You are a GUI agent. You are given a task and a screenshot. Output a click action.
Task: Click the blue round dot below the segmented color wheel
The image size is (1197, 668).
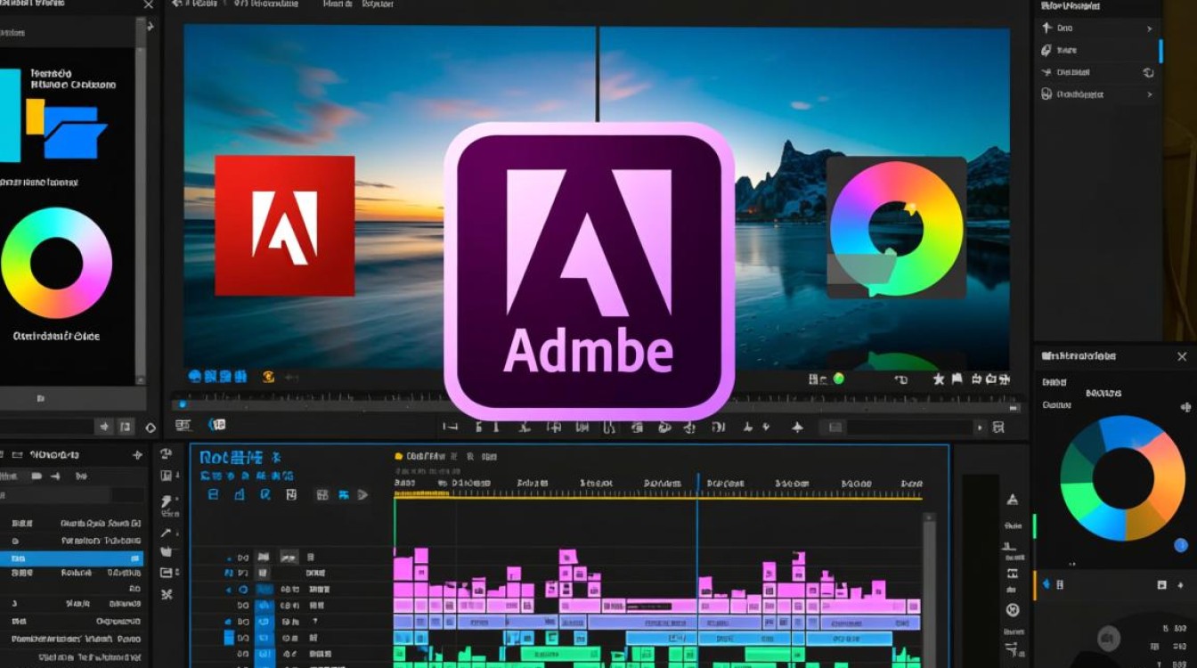(1180, 545)
